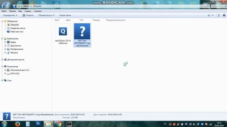The image size is (227, 127).
Task: Select the ОКГ Тест ФОТОШОП file icon
Action: (82, 31)
